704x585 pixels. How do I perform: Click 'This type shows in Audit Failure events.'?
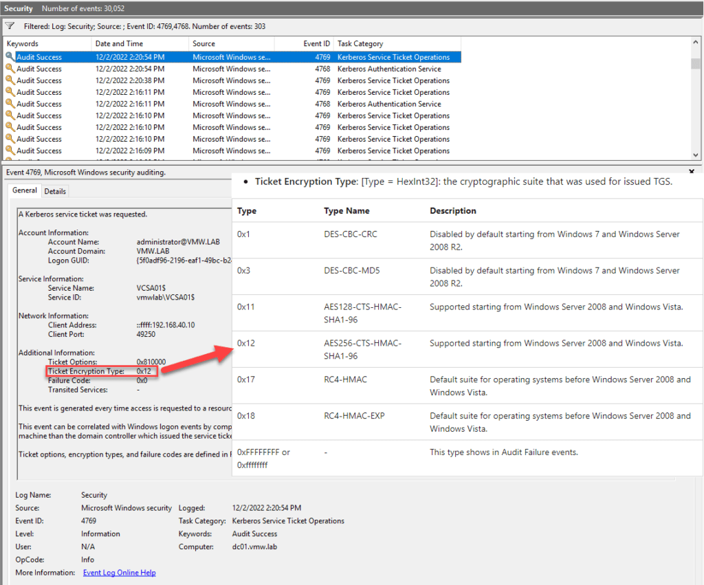click(504, 452)
